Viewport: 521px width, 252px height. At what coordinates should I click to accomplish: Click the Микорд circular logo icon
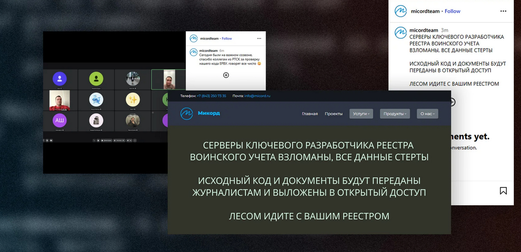pos(187,114)
